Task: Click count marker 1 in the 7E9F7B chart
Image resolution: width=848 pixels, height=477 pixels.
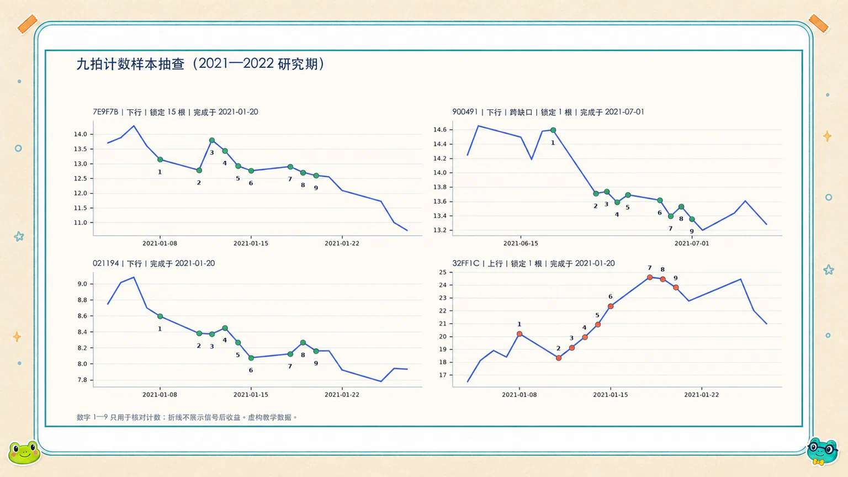Action: 160,160
